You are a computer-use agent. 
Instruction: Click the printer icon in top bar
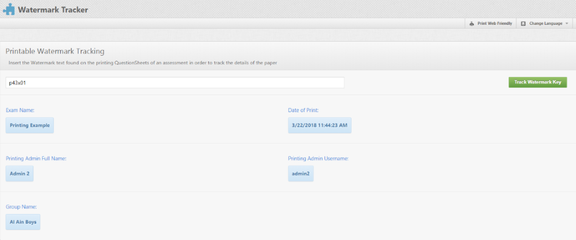pyautogui.click(x=472, y=24)
